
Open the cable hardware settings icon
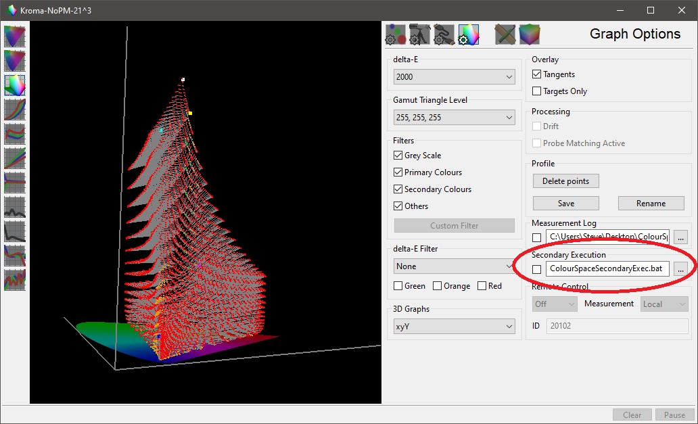pyautogui.click(x=444, y=34)
